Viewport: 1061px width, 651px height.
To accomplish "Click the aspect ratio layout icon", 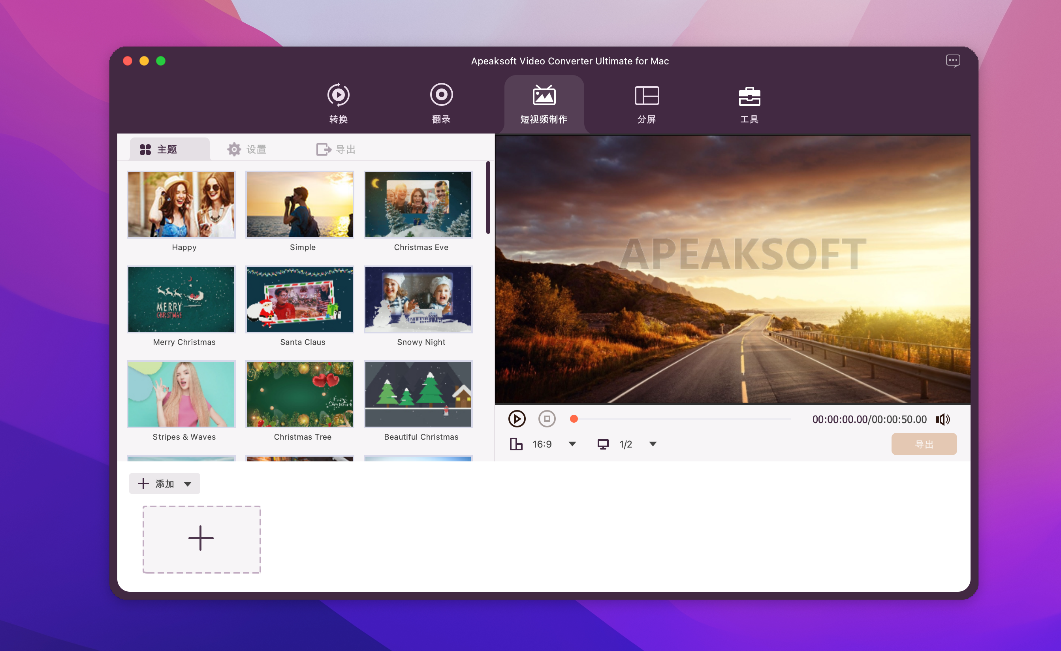I will coord(516,444).
